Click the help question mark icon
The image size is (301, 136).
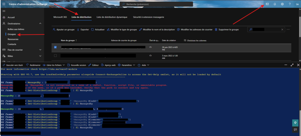(x=290, y=4)
